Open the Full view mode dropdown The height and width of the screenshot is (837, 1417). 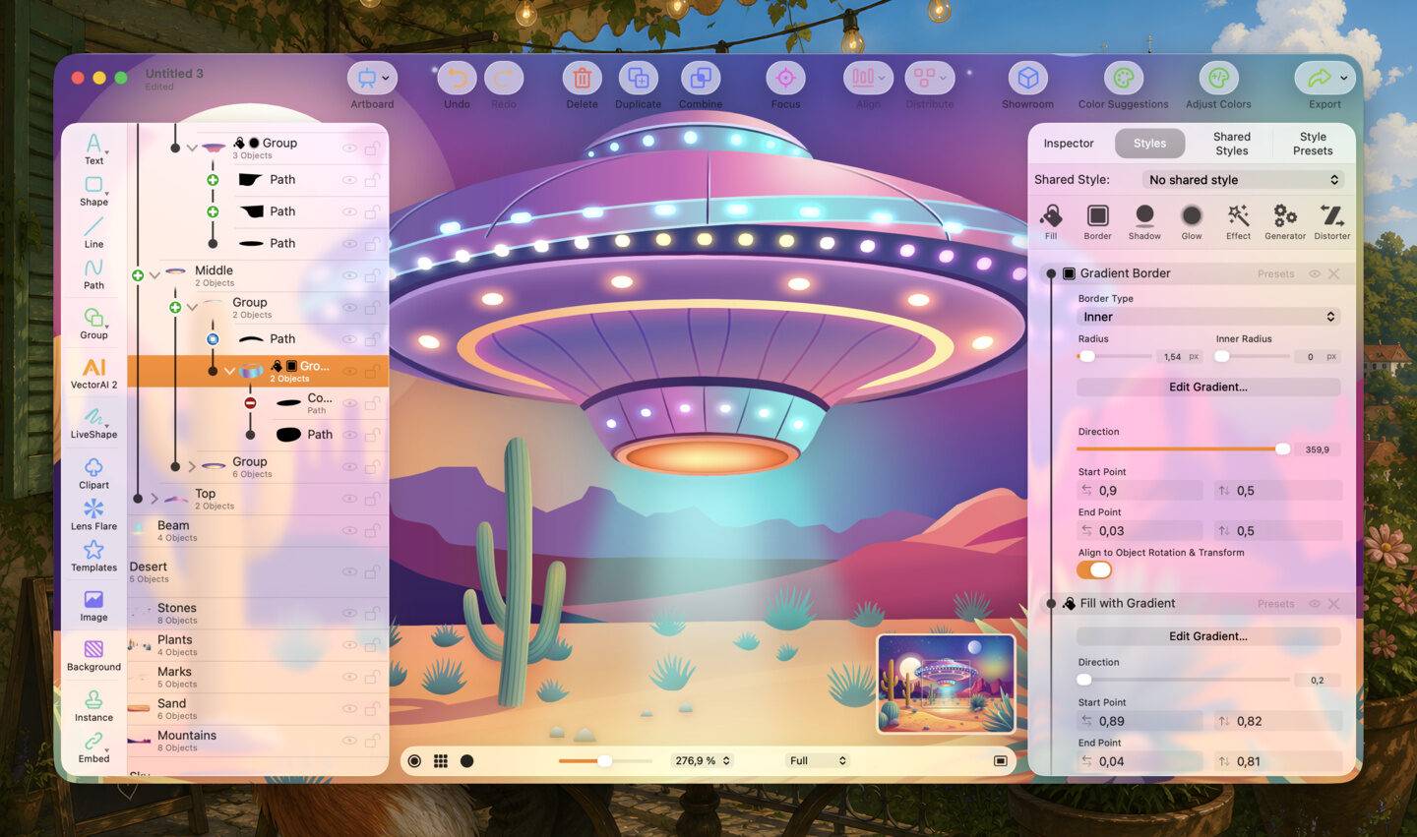pyautogui.click(x=818, y=760)
